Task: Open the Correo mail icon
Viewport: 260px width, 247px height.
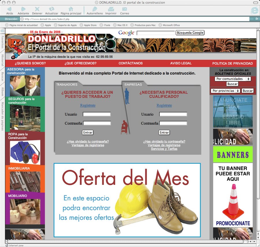Action: (125, 9)
